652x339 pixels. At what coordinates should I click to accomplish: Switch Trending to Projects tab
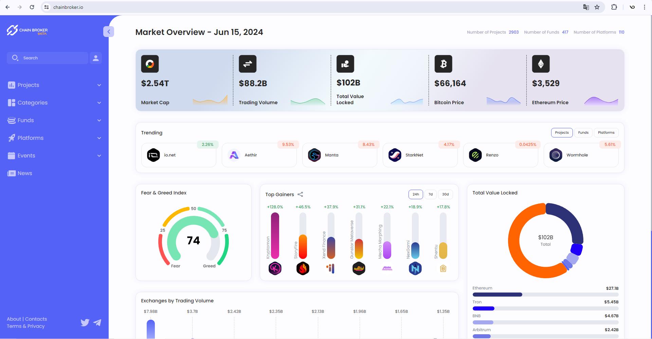click(x=562, y=133)
